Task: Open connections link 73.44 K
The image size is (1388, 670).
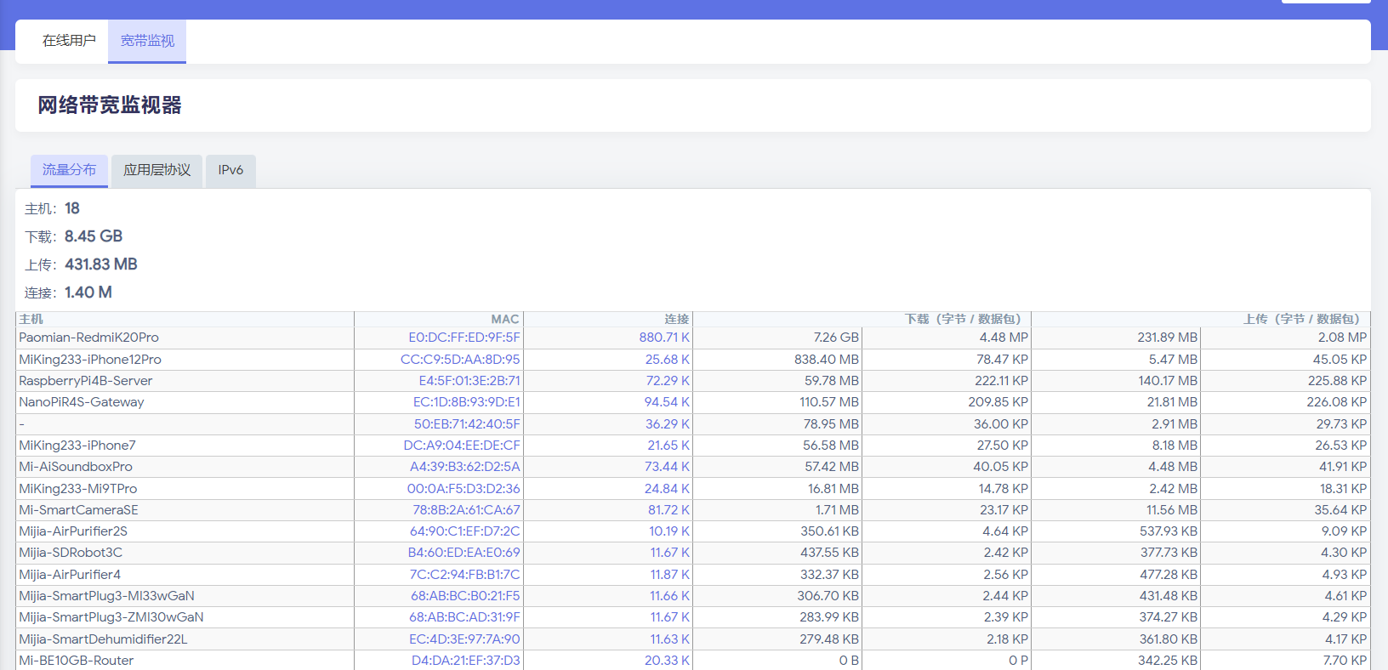Action: 667,467
